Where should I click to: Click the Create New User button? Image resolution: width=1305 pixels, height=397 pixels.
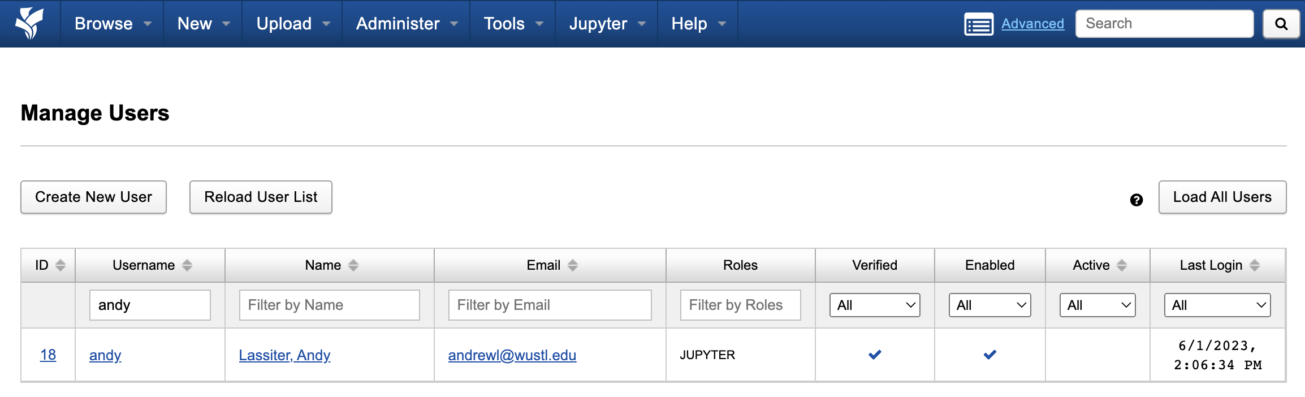pyautogui.click(x=93, y=197)
